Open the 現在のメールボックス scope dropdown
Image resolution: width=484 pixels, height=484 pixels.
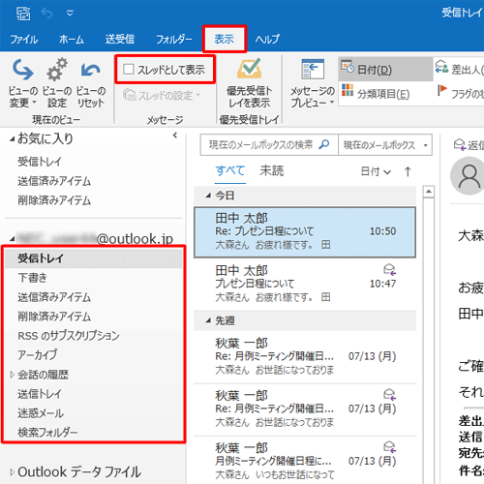pos(385,145)
